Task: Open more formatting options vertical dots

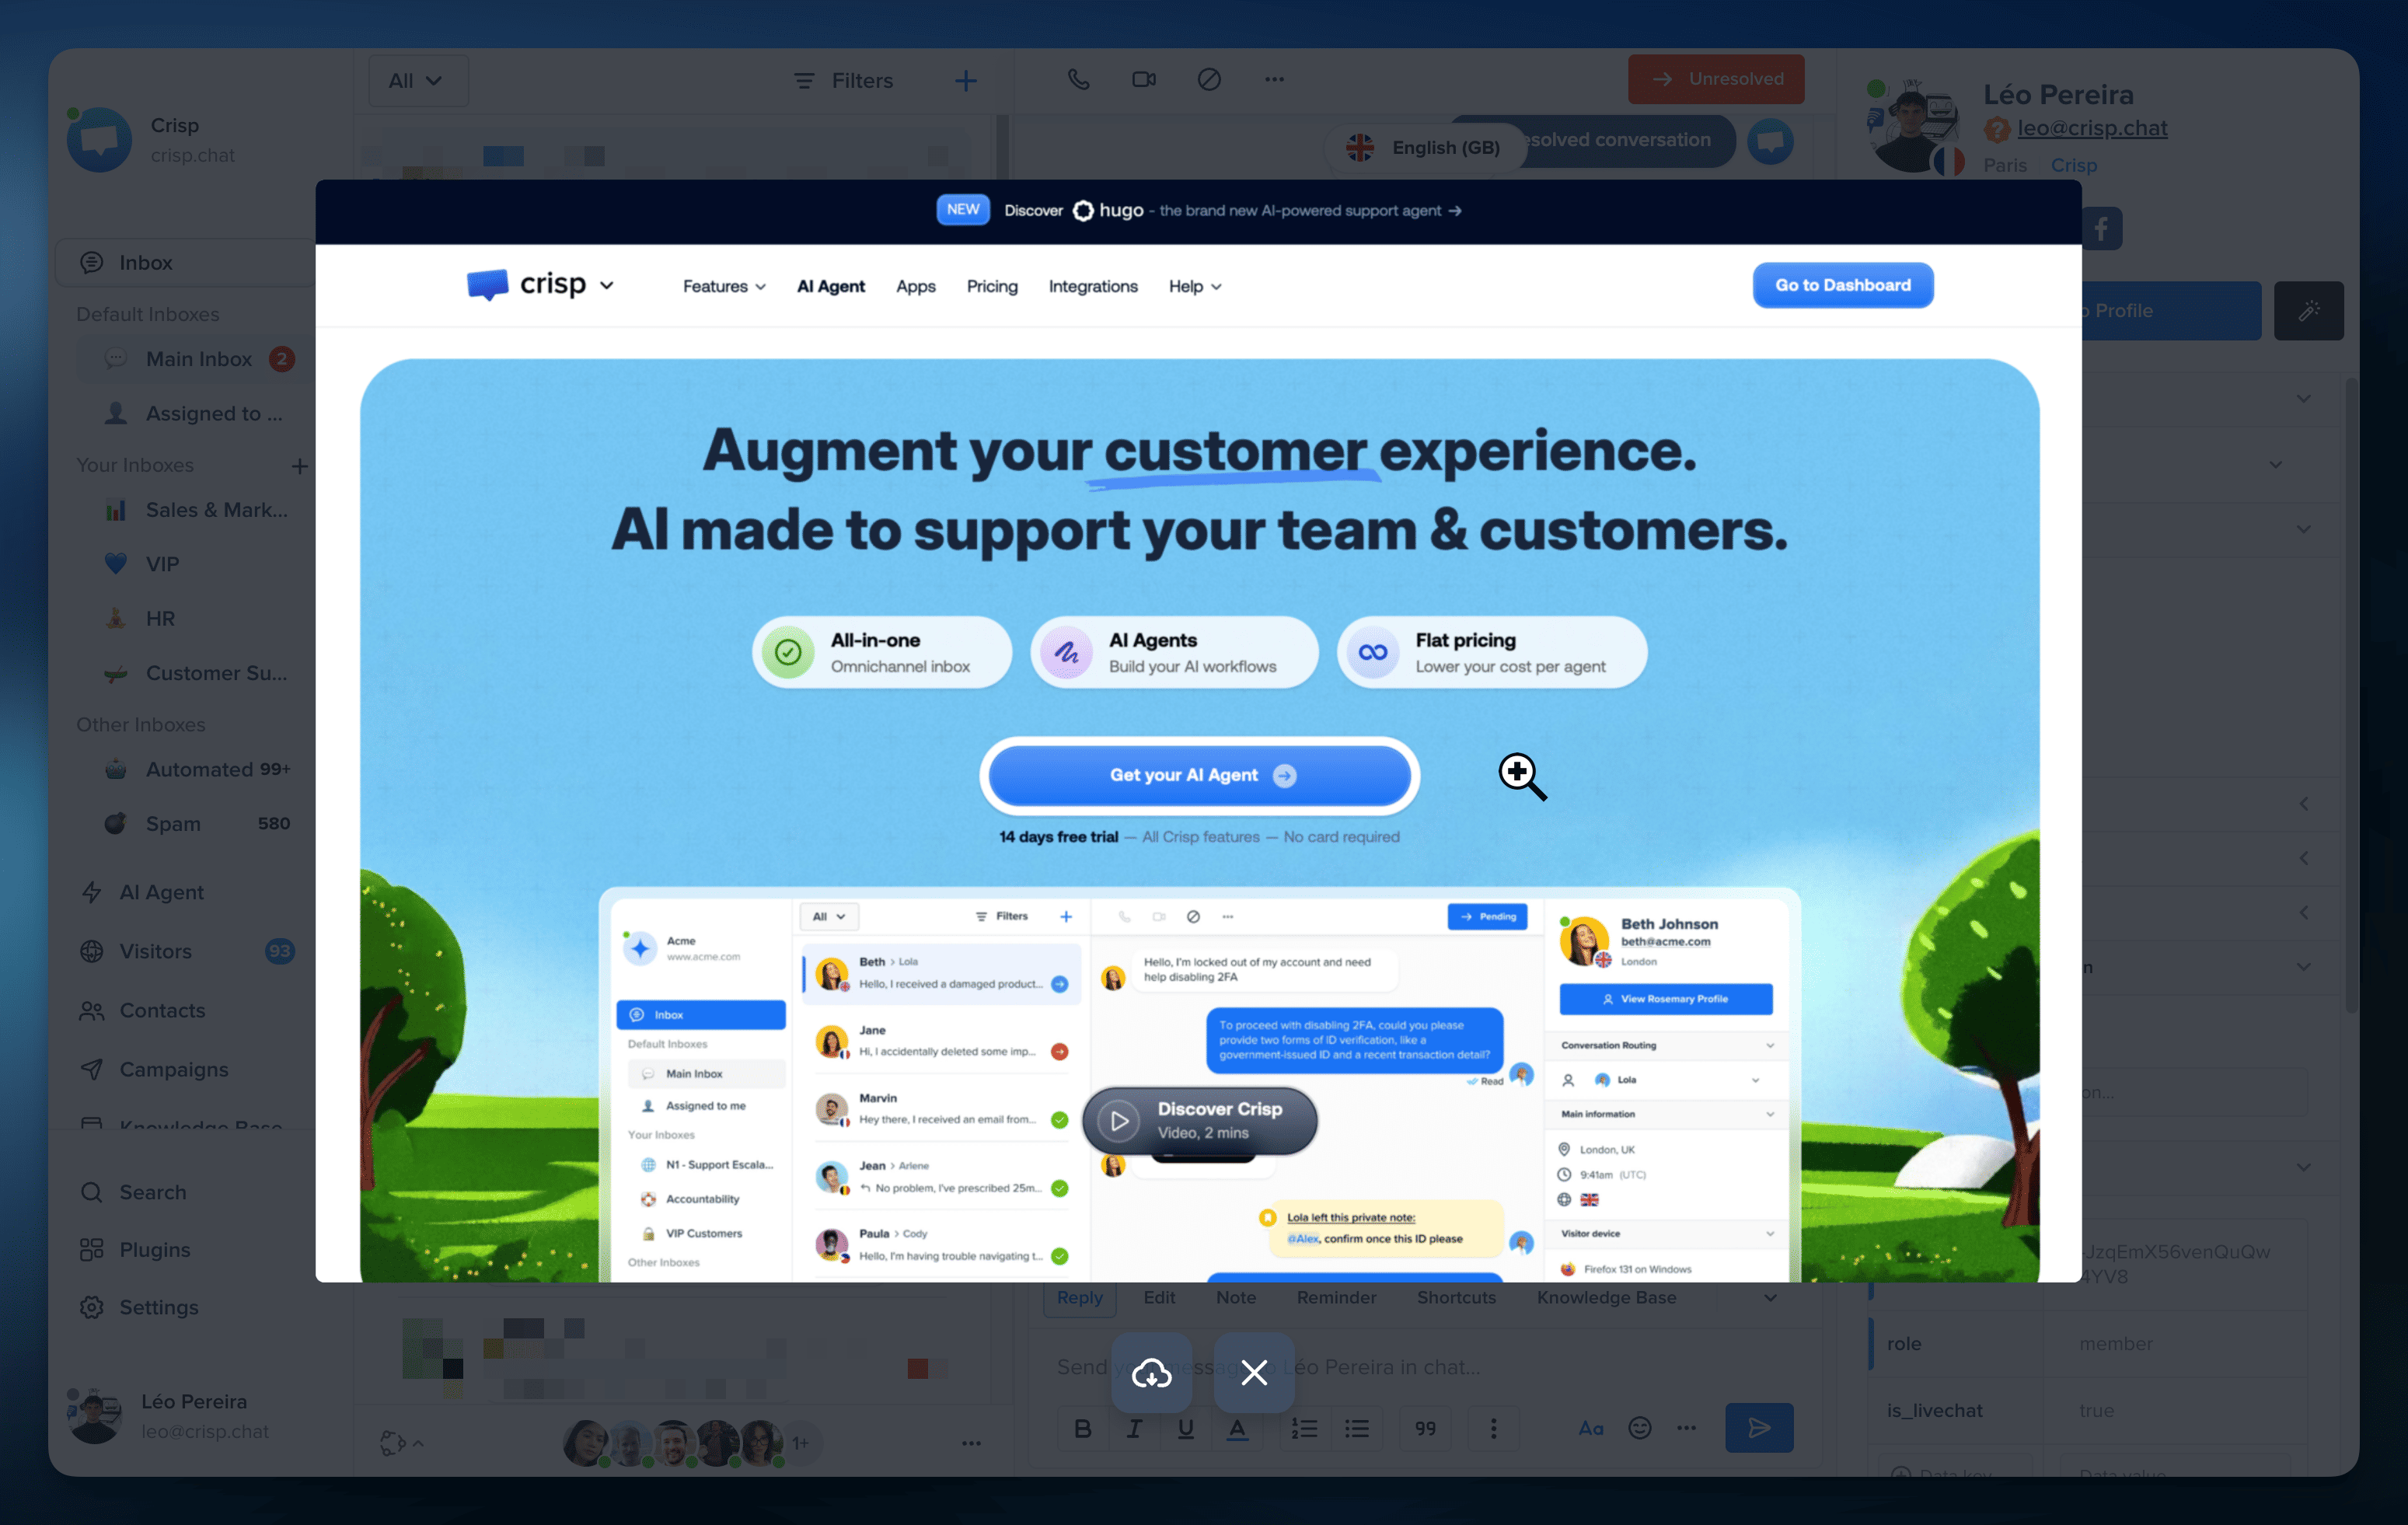Action: tap(1494, 1428)
